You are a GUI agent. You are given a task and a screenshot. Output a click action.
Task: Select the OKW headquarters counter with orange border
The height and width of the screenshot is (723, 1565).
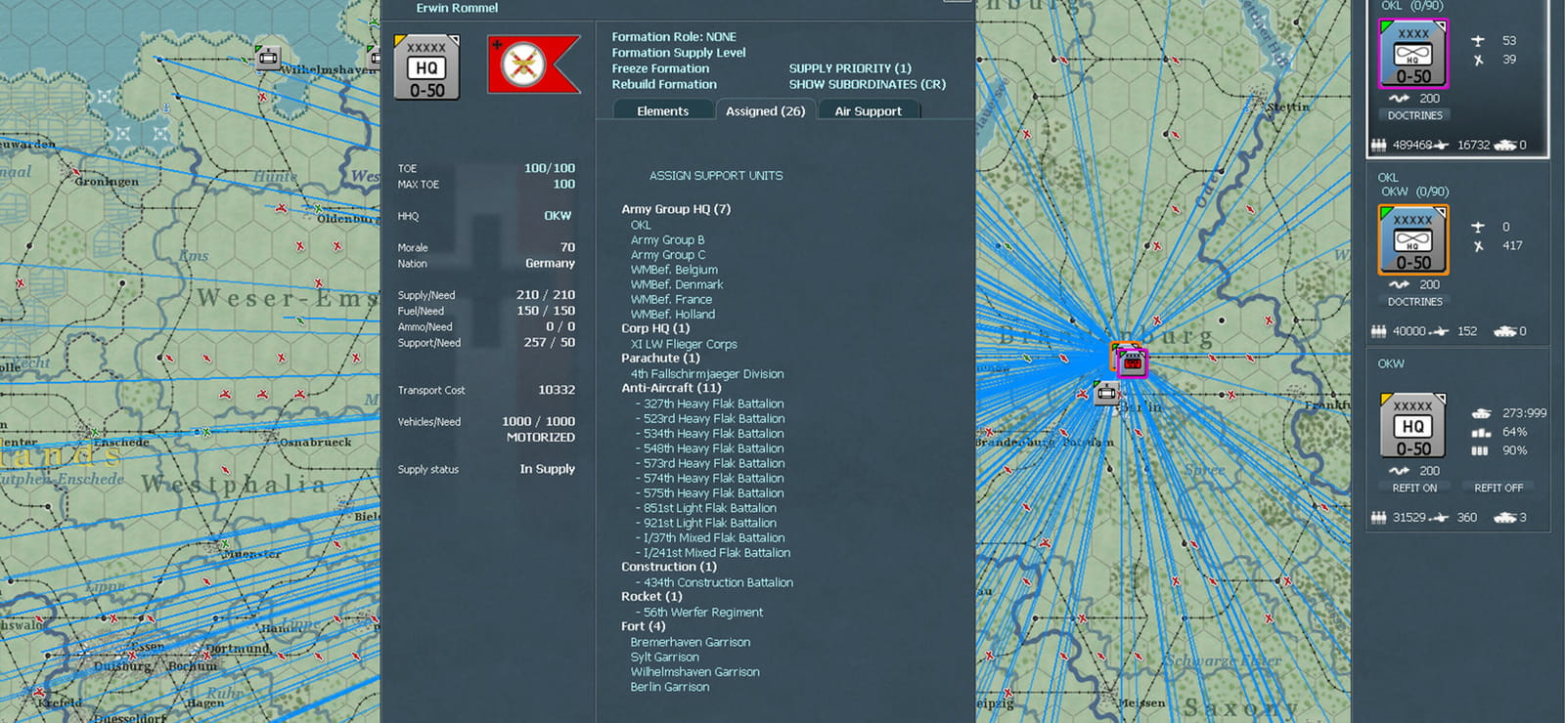[x=1413, y=240]
